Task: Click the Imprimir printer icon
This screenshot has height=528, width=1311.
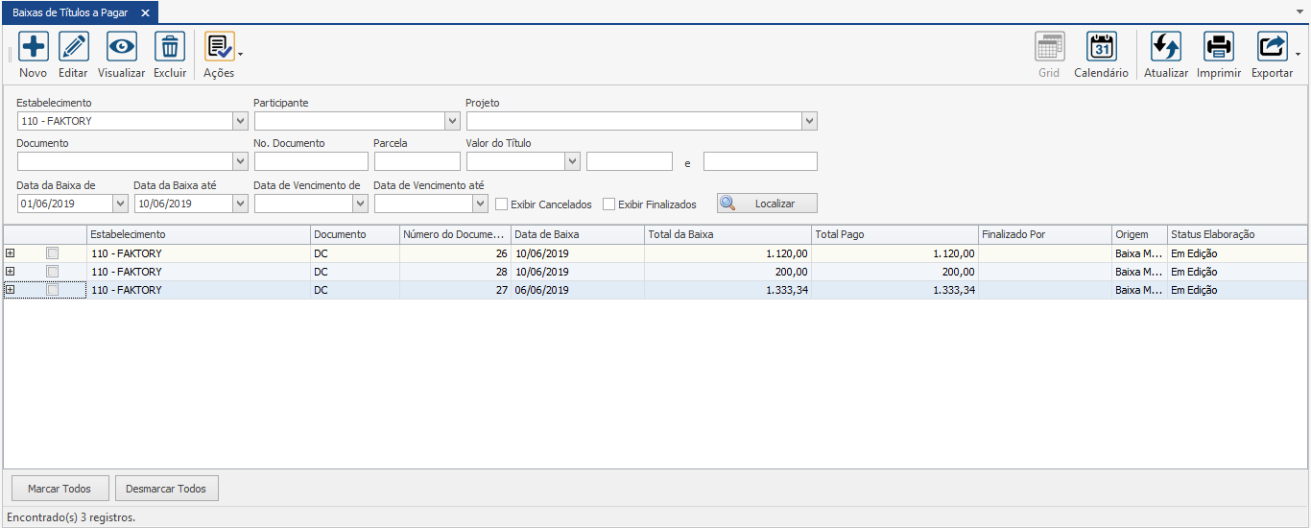Action: (1219, 46)
